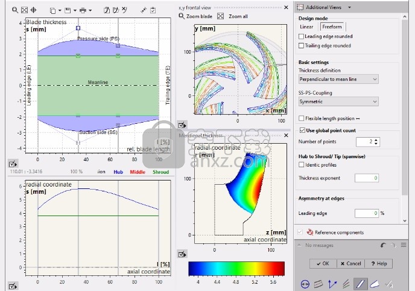Close the Meridional thickness panel
The height and width of the screenshot is (291, 415).
[286, 135]
